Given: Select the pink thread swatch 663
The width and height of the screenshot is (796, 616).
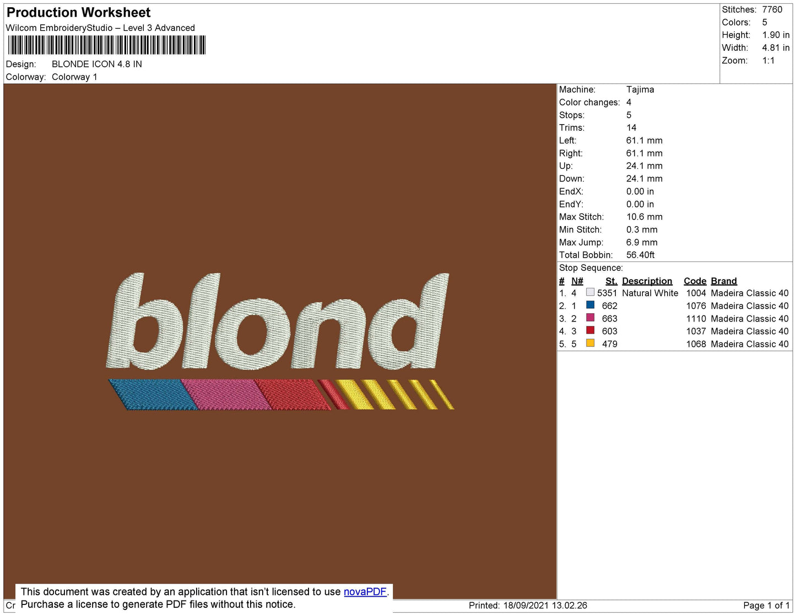Looking at the screenshot, I should click(591, 318).
